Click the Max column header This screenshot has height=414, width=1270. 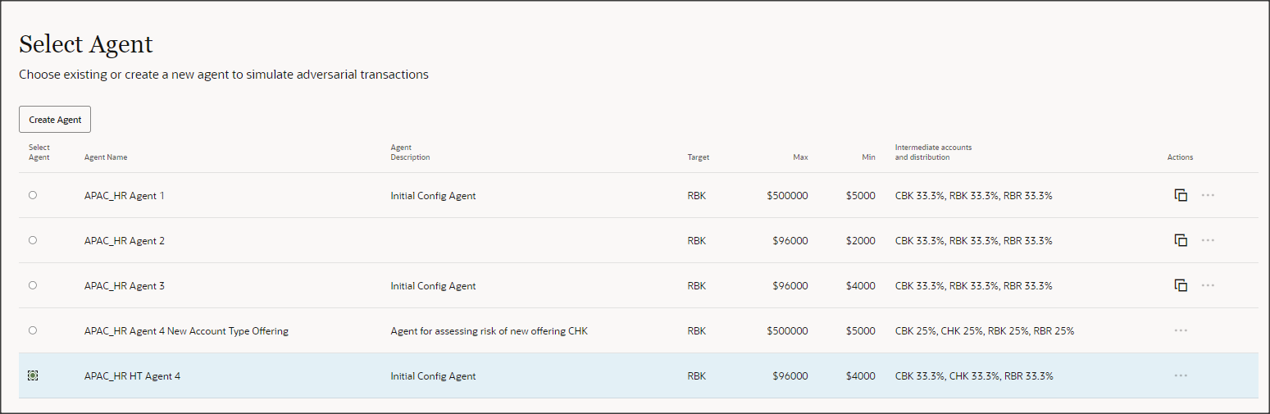click(x=800, y=157)
